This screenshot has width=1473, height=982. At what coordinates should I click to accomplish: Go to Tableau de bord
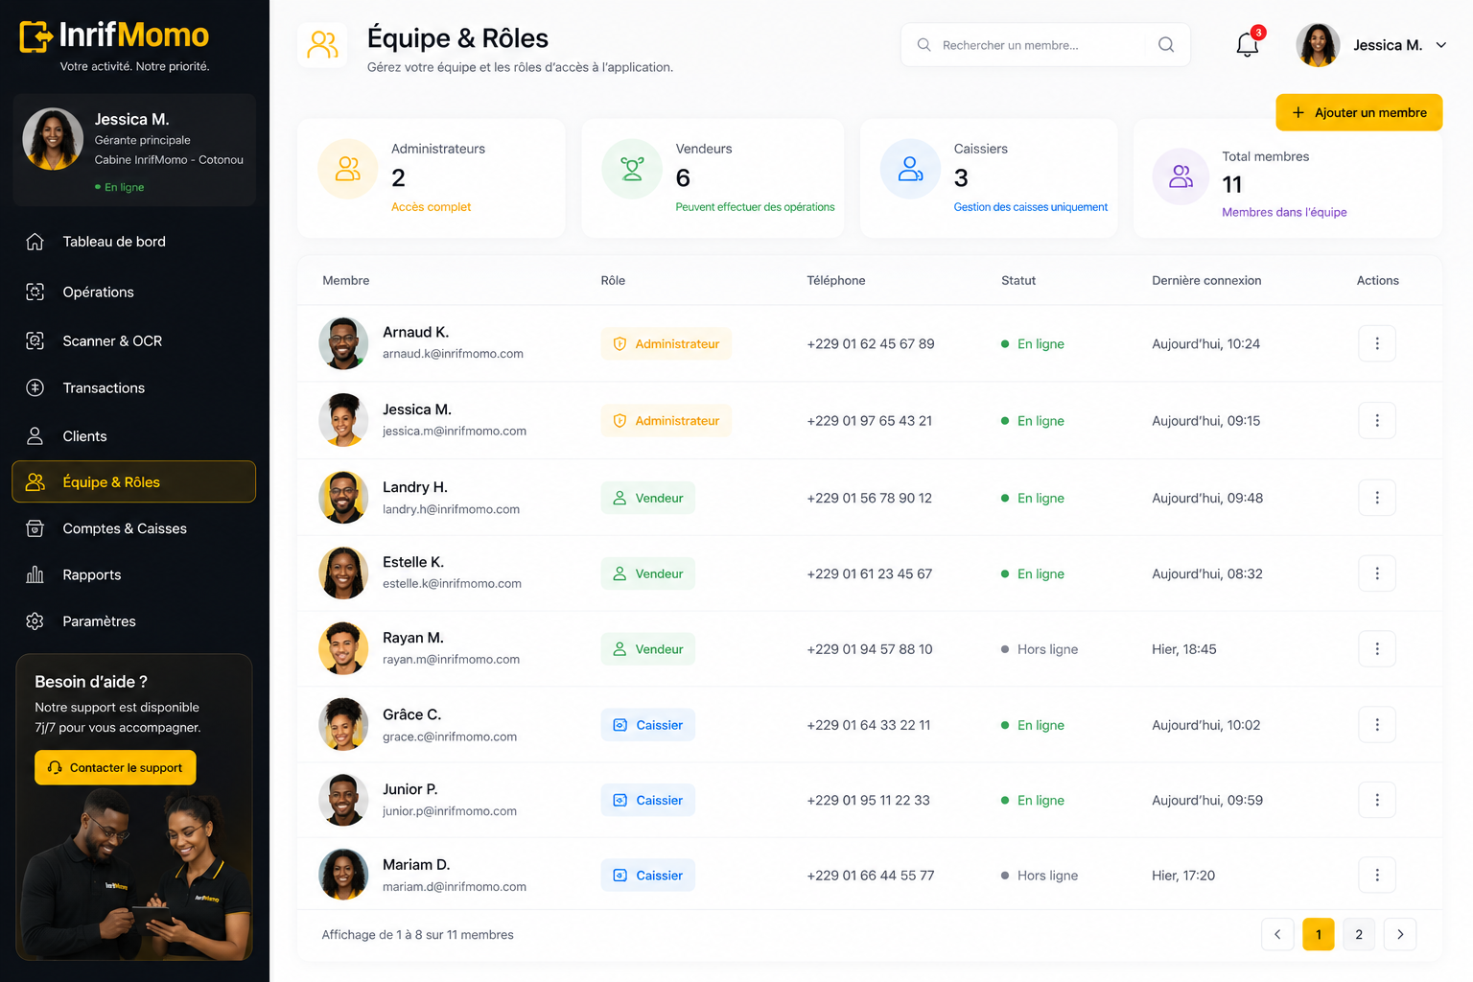[133, 242]
